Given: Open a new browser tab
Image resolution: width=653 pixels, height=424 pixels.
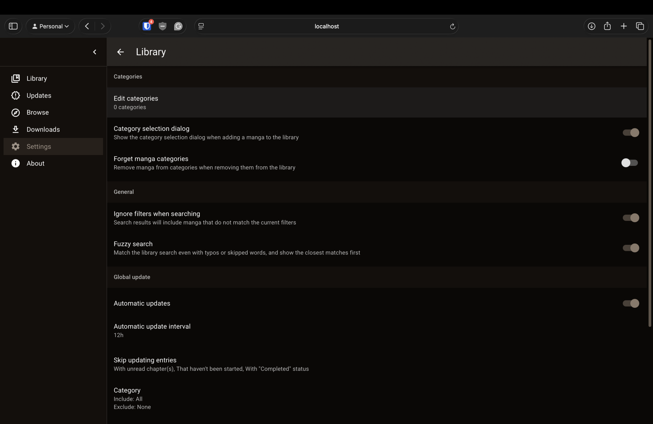Looking at the screenshot, I should click(624, 26).
